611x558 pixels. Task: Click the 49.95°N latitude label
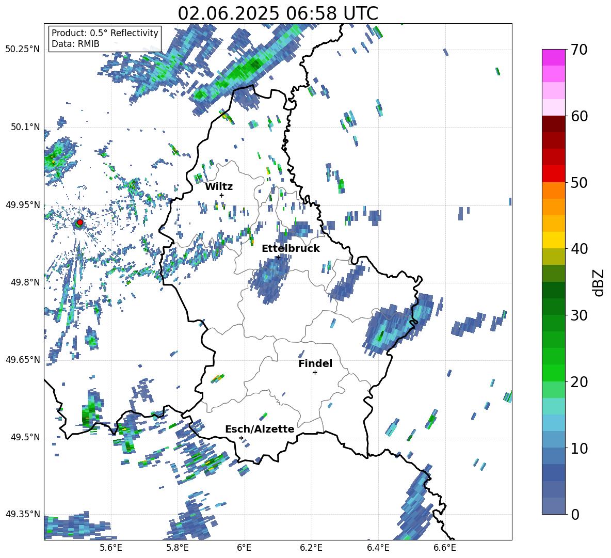point(23,205)
